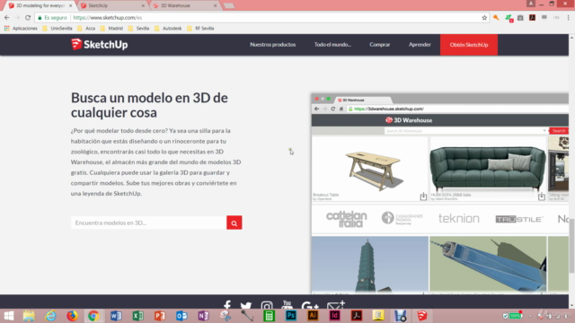The image size is (575, 323).
Task: Click the Cattelan Italia brand logo
Action: (347, 219)
